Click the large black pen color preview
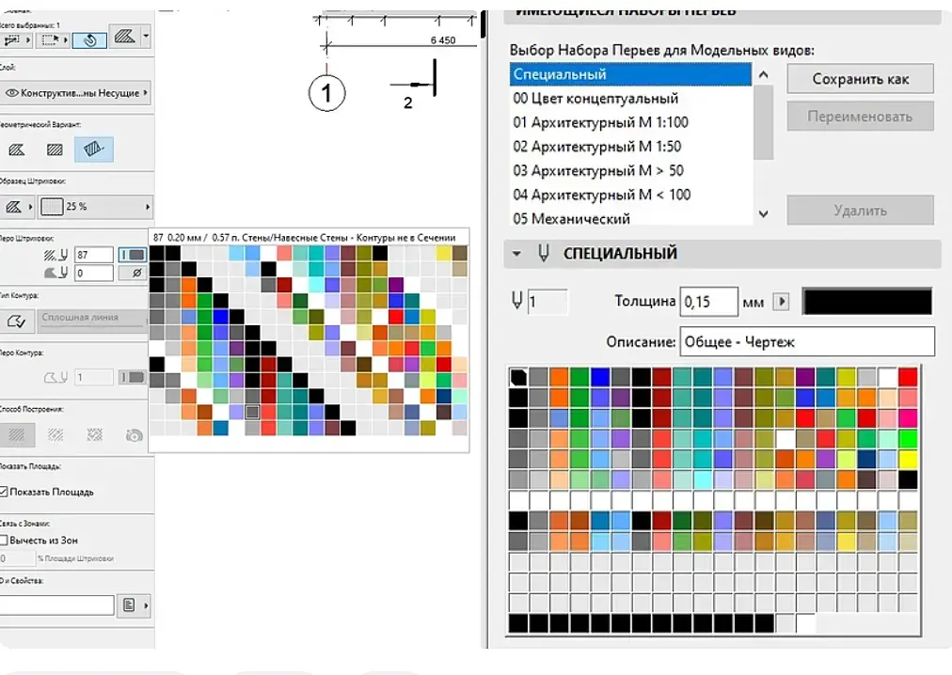 (867, 302)
